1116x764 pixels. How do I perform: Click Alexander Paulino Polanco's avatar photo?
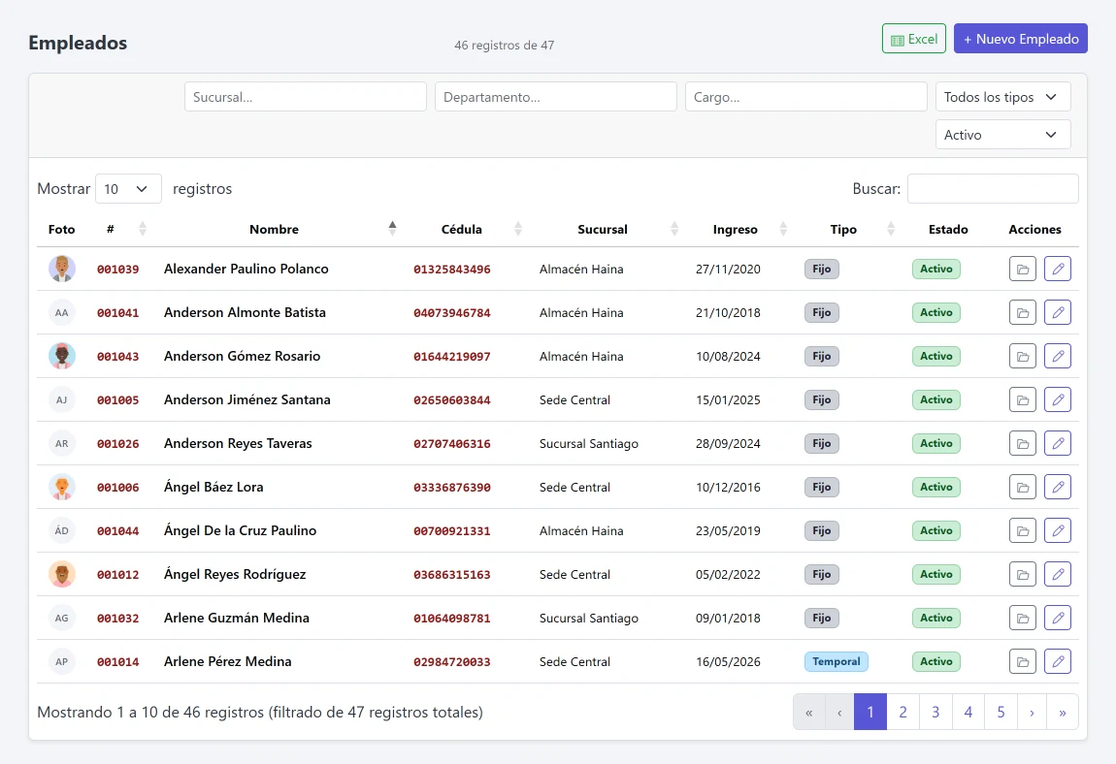(x=62, y=269)
